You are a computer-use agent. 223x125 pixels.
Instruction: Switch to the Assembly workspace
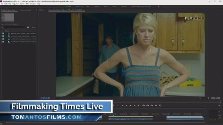click(68, 7)
